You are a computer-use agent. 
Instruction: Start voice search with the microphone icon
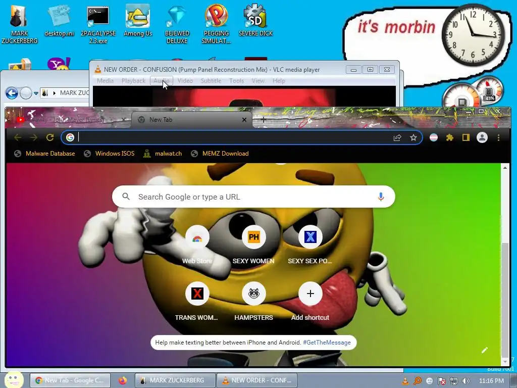click(381, 197)
